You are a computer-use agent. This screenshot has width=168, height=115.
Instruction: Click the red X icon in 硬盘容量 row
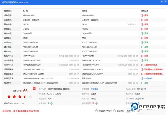[x=142, y=24]
